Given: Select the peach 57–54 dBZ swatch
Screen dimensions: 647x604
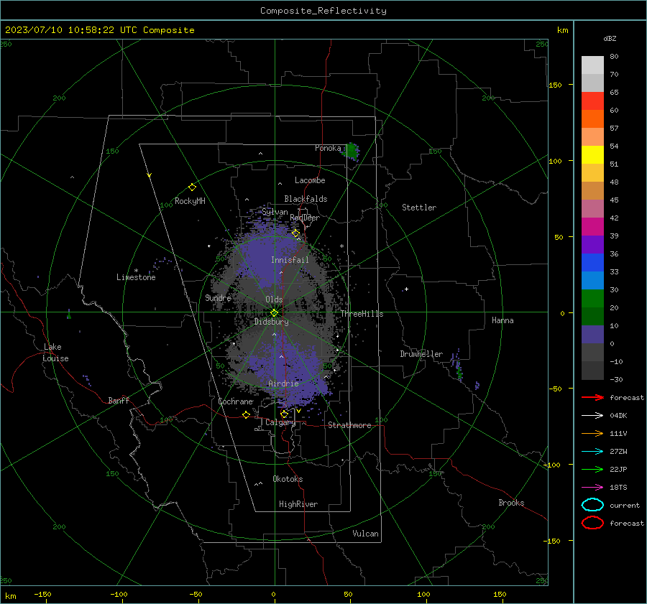Looking at the screenshot, I should (x=592, y=137).
